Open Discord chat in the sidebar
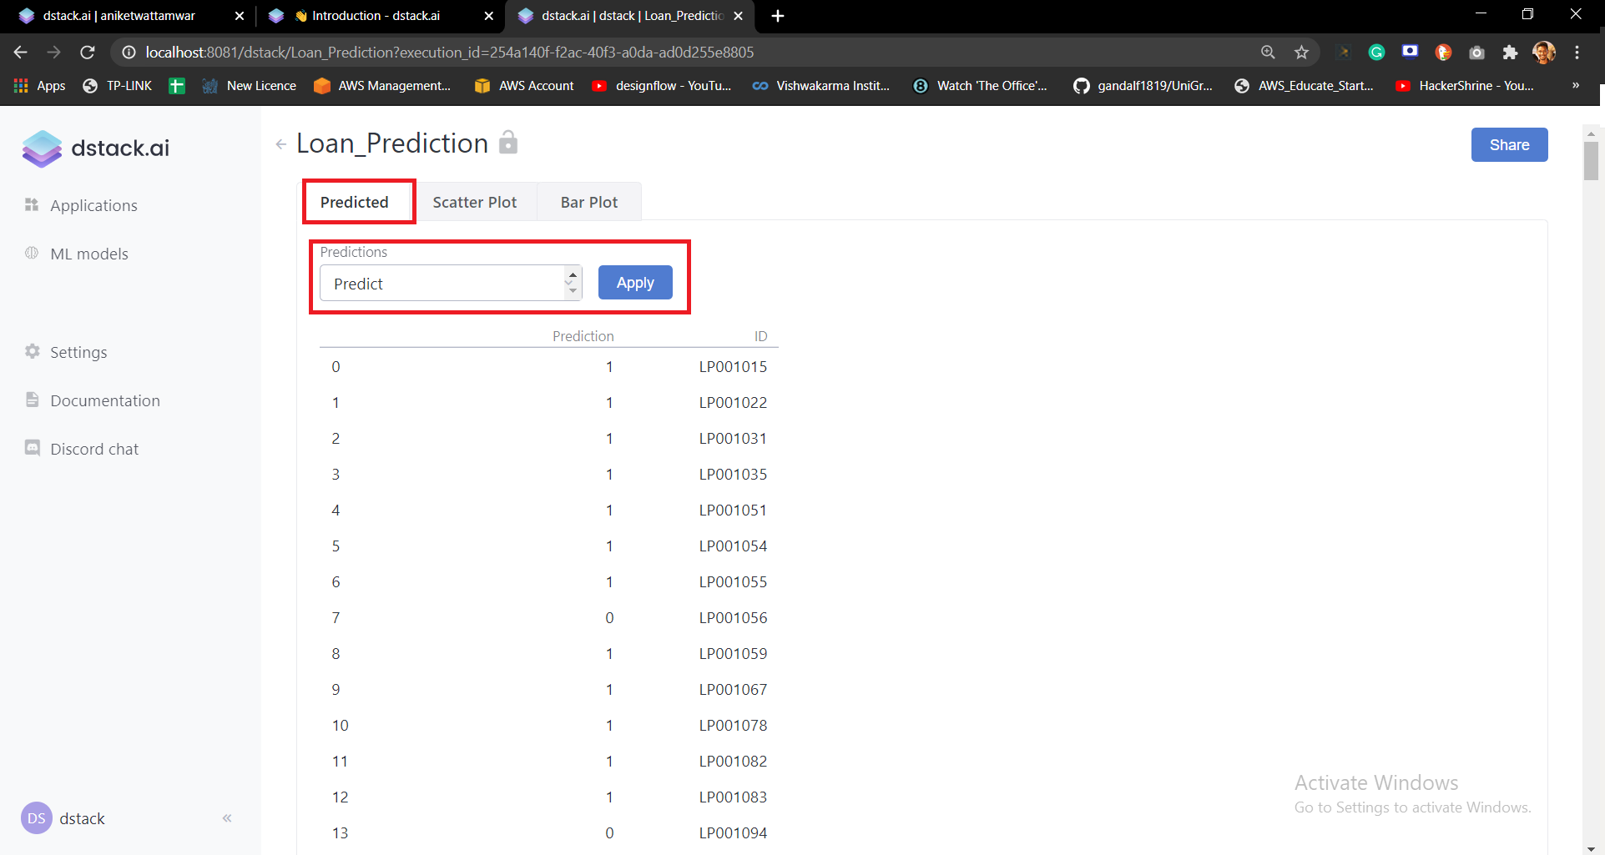This screenshot has width=1605, height=855. (94, 449)
